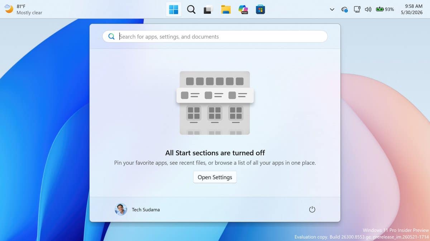Screen dimensions: 430x241
Task: Click the Tech Sudama profile picture
Action: (121, 210)
